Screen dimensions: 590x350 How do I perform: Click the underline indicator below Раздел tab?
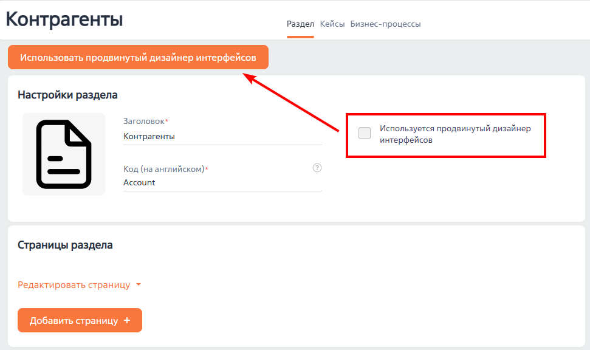pyautogui.click(x=300, y=36)
